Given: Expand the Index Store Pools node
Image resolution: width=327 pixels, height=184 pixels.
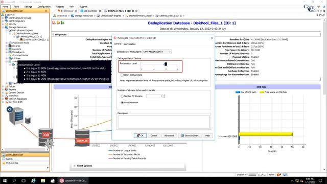Looking at the screenshot, I should click(7, 43).
